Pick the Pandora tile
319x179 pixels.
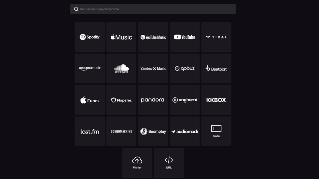coord(153,100)
